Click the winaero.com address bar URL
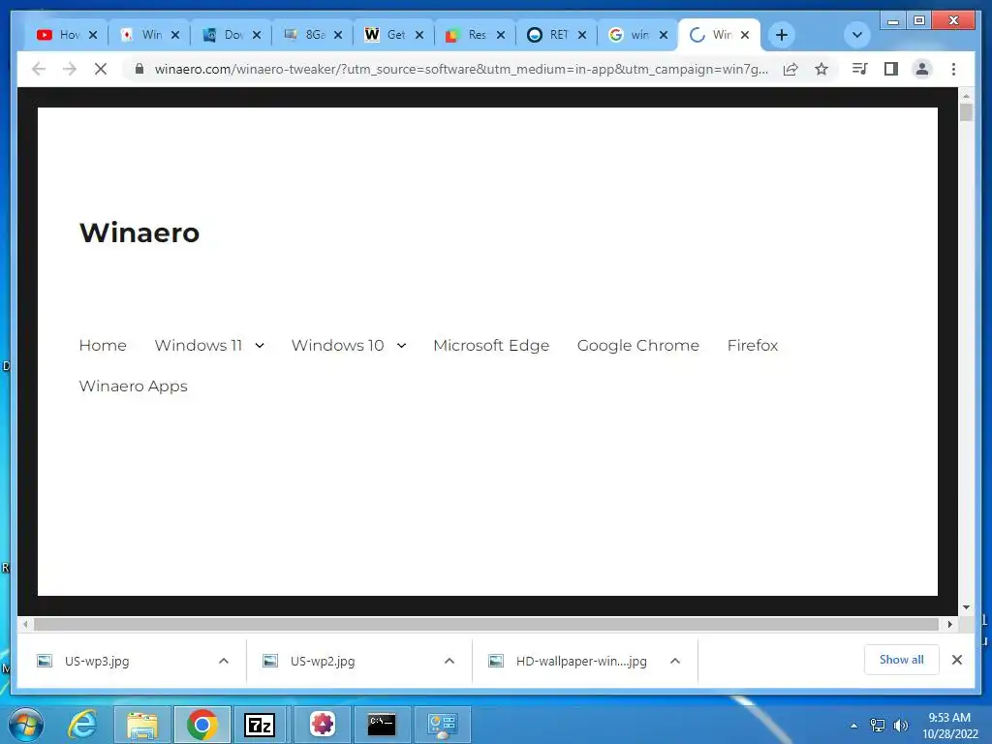The image size is (992, 744). tap(461, 69)
